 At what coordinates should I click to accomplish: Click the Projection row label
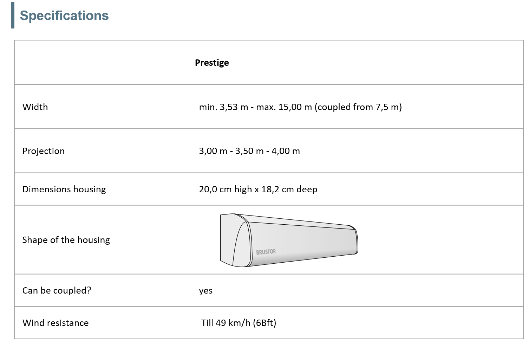point(44,151)
